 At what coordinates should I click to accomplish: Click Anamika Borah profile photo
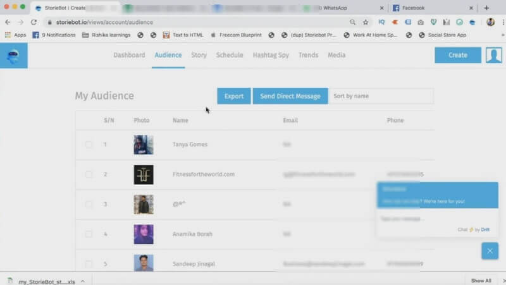[144, 234]
